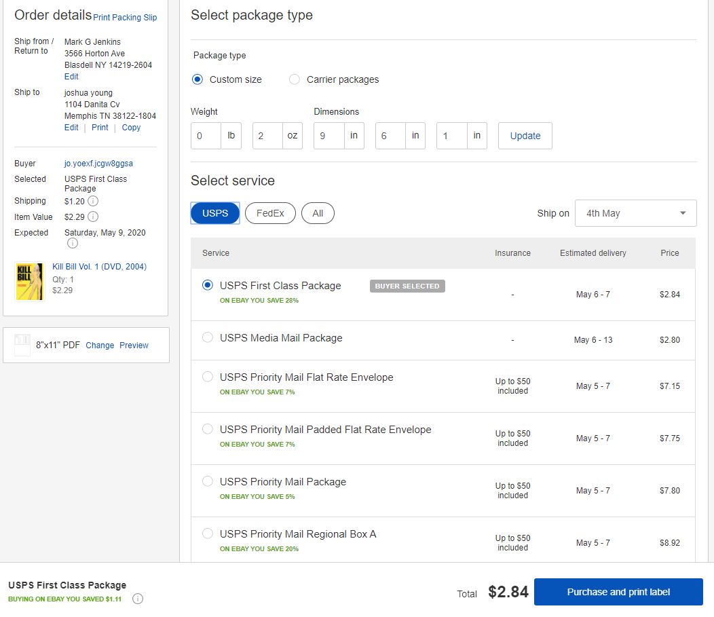
Task: Click the ON EBAY YOU SAVE 20% text
Action: (259, 548)
